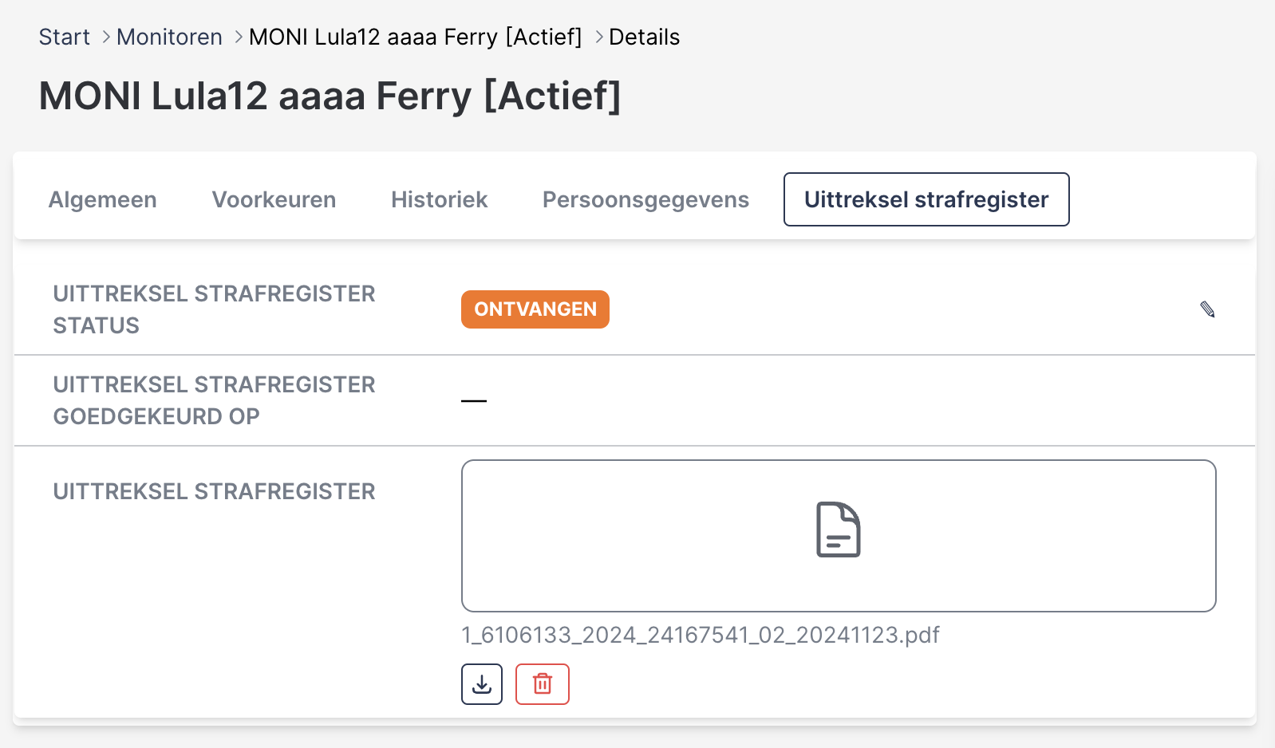Switch to the Algemeen tab
1275x748 pixels.
[x=103, y=199]
